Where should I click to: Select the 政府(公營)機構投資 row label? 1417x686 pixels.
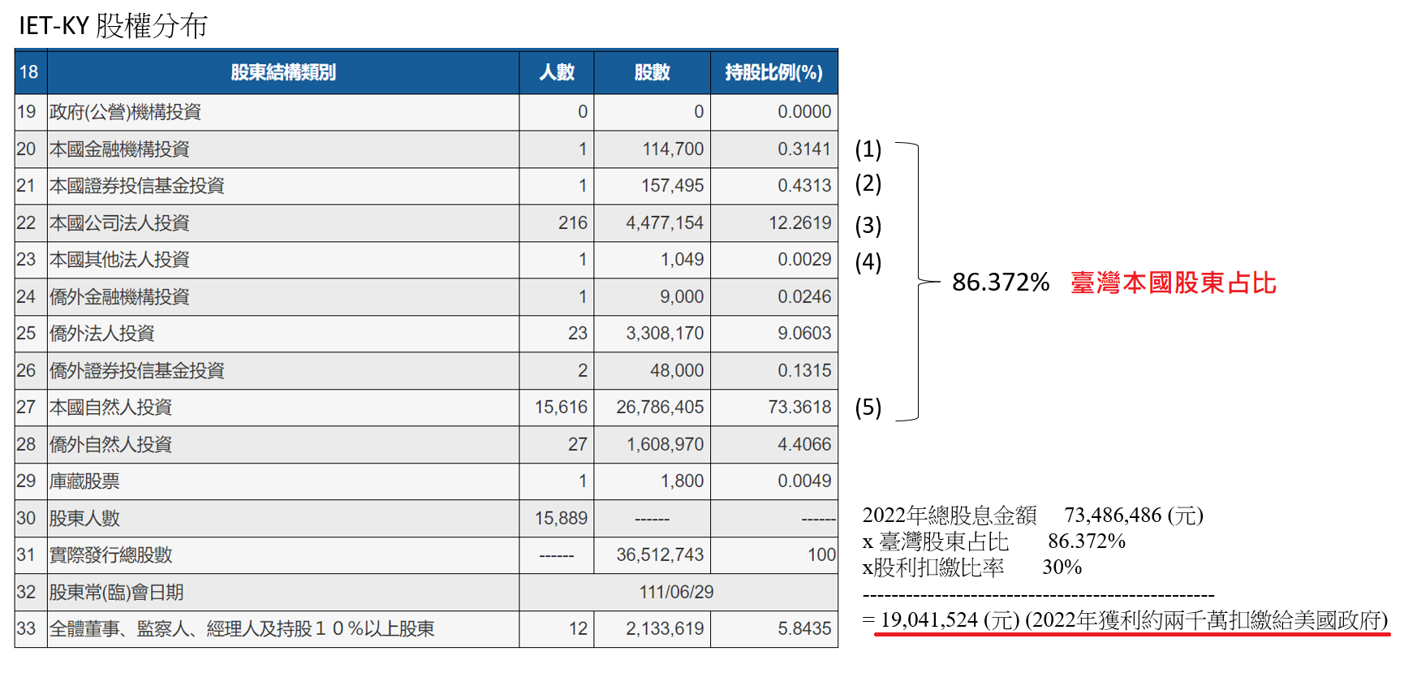click(125, 112)
